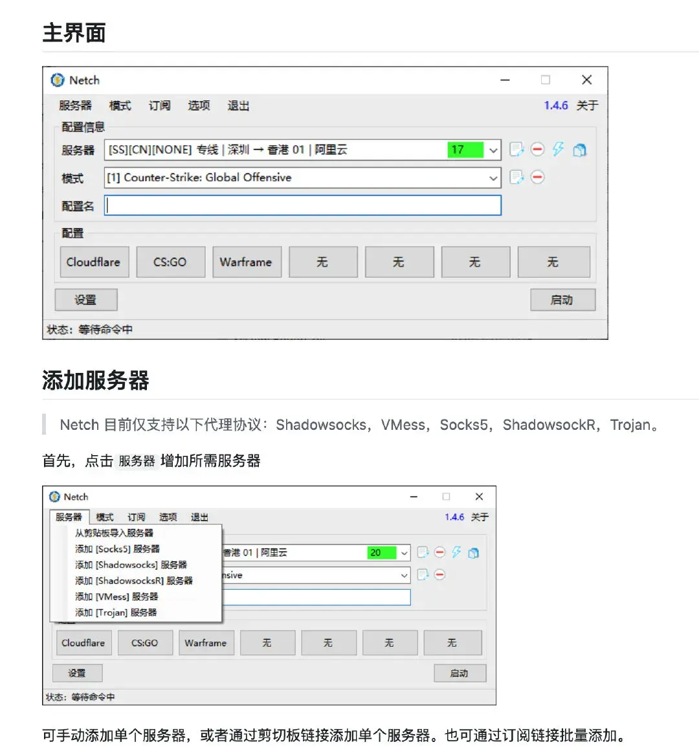The width and height of the screenshot is (699, 751).
Task: Click the 设置 settings button
Action: (x=85, y=299)
